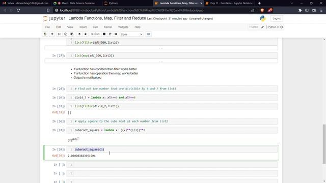
Task: Open the File menu
Action: [x=47, y=27]
